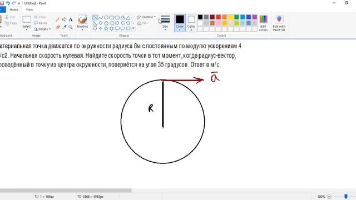
Task: Choose the Right triangle shape
Action: (95, 23)
